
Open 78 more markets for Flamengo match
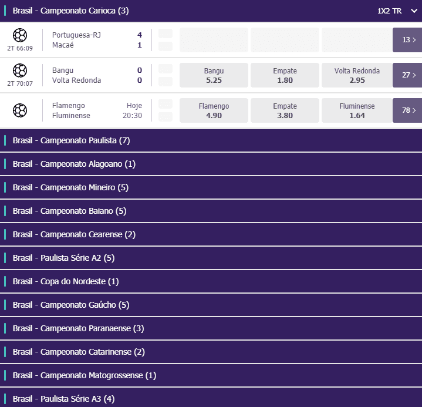pos(407,110)
